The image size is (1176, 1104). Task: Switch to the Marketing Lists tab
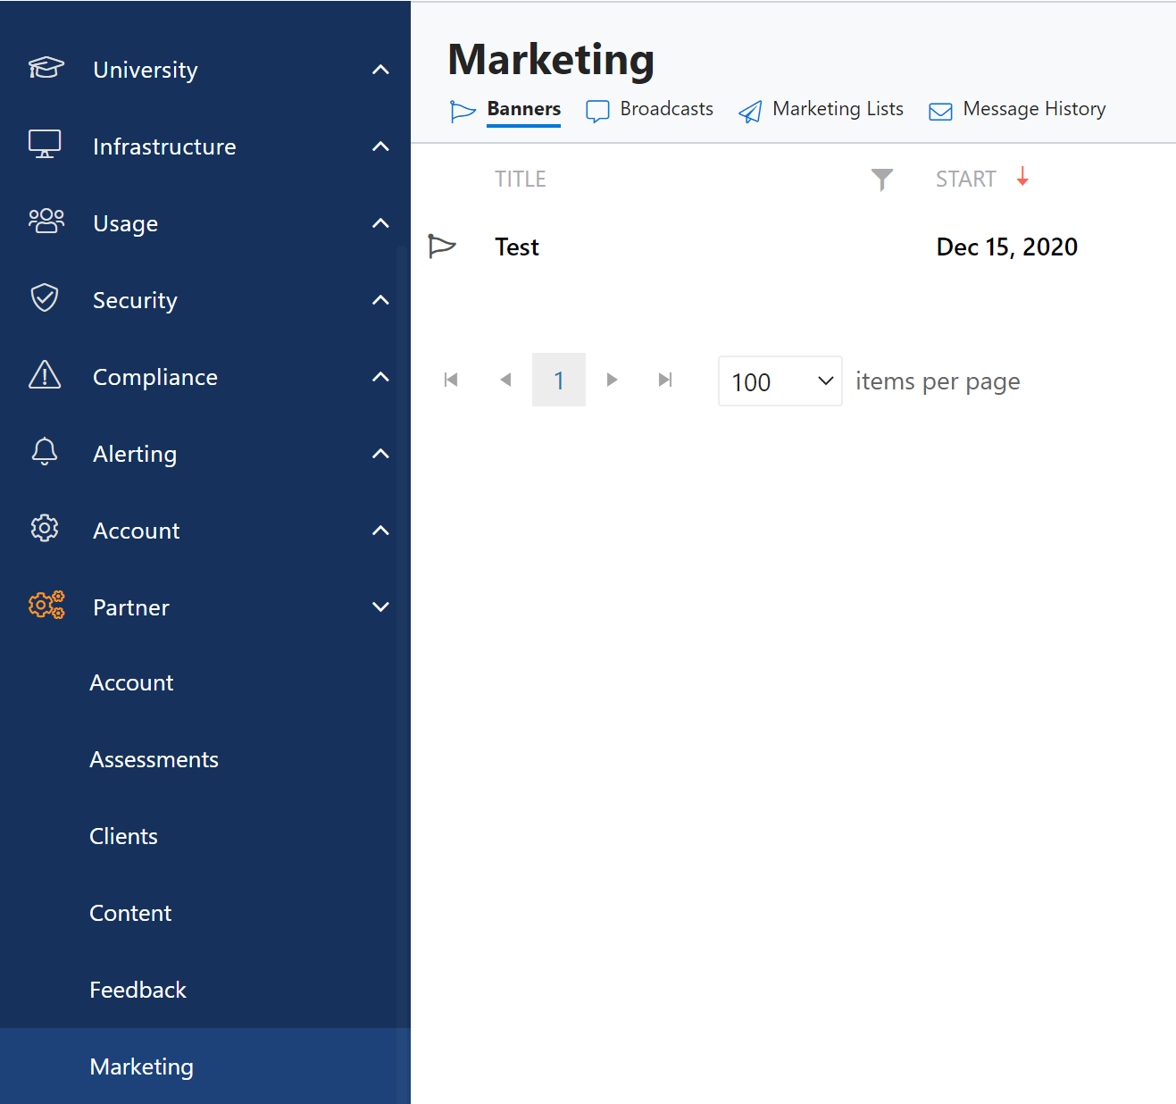(x=838, y=109)
